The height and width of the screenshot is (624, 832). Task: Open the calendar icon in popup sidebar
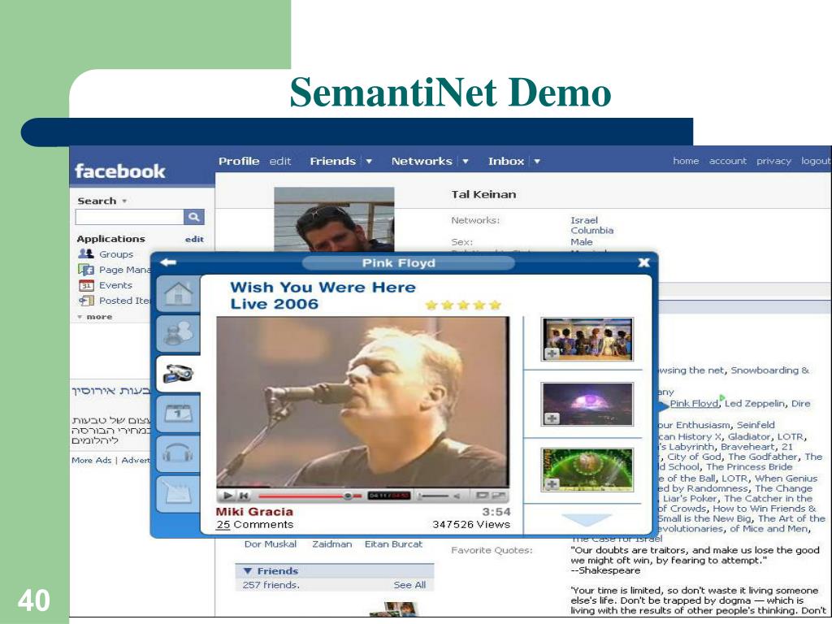click(x=178, y=414)
